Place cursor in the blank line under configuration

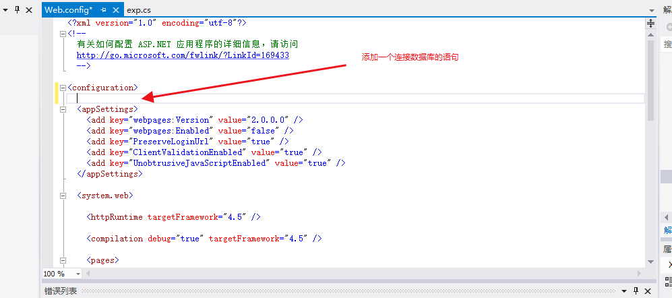(356, 98)
